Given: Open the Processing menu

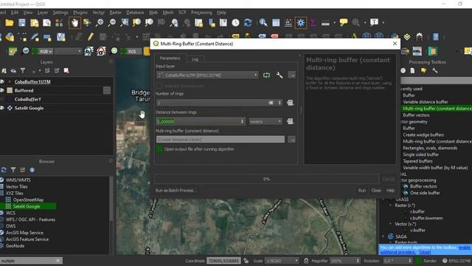Looking at the screenshot, I should [x=201, y=13].
